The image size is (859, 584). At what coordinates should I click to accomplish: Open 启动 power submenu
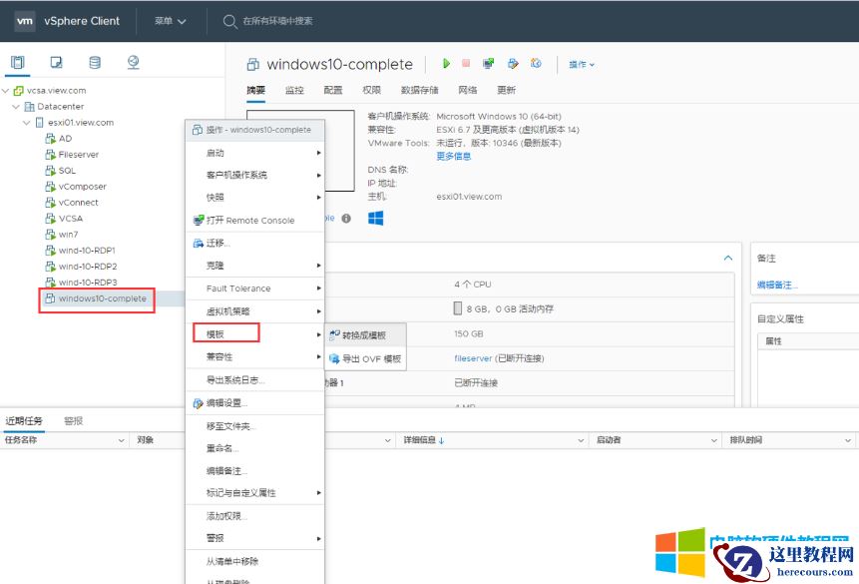point(255,153)
